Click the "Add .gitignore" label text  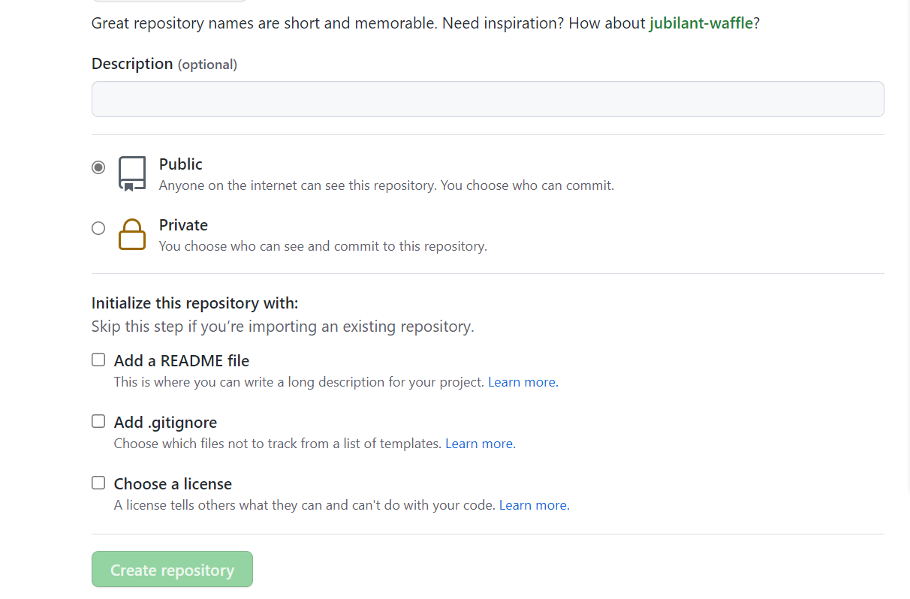[165, 423]
